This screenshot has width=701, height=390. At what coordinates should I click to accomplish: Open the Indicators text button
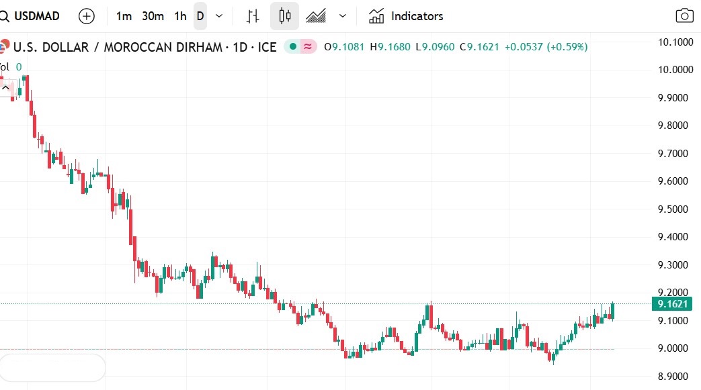[x=417, y=16]
